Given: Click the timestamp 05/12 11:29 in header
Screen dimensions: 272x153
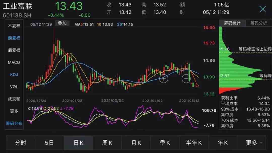Looking at the screenshot, I should tap(216, 12).
